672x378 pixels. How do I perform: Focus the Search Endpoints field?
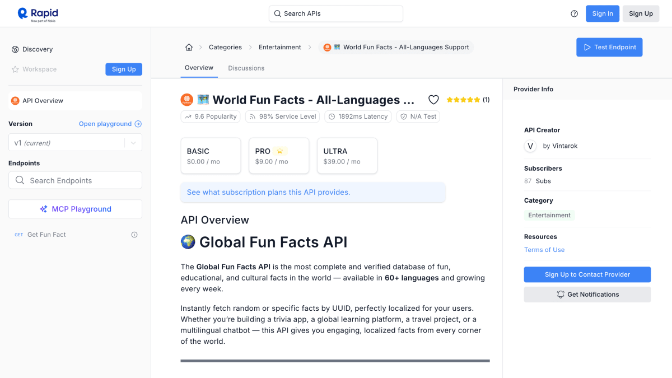pos(75,180)
